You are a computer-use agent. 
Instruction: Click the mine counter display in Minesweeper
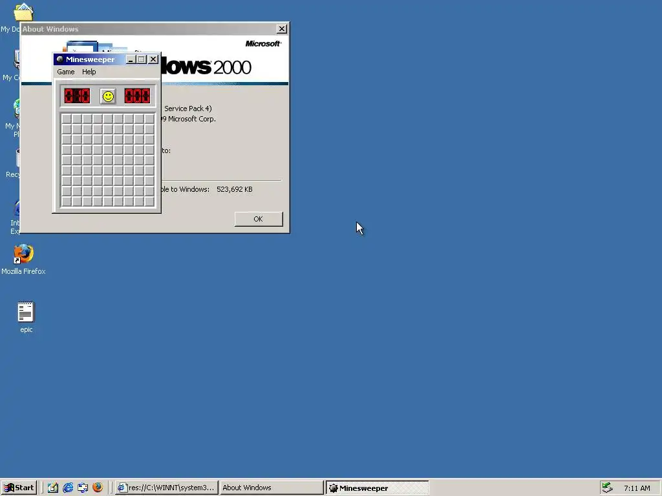[77, 96]
